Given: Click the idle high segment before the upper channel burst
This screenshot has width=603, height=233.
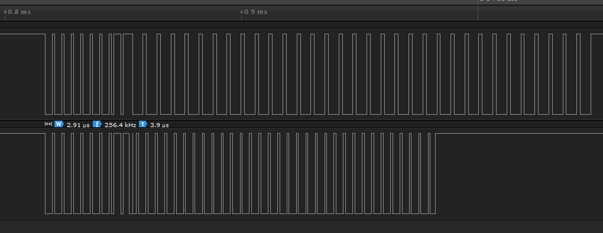Looking at the screenshot, I should [22, 34].
